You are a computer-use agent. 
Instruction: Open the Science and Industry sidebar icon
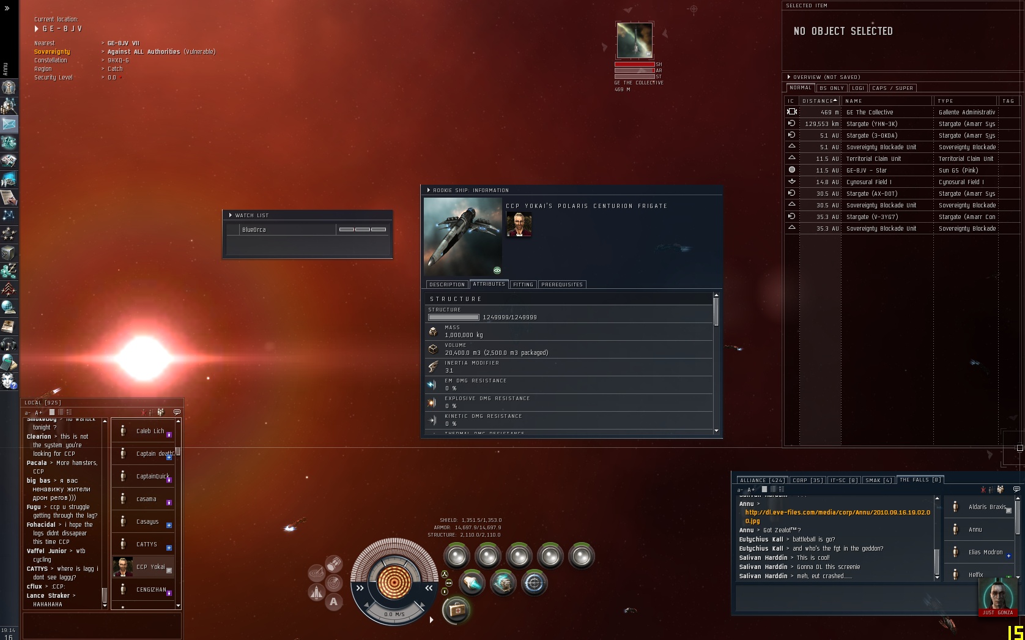click(9, 179)
